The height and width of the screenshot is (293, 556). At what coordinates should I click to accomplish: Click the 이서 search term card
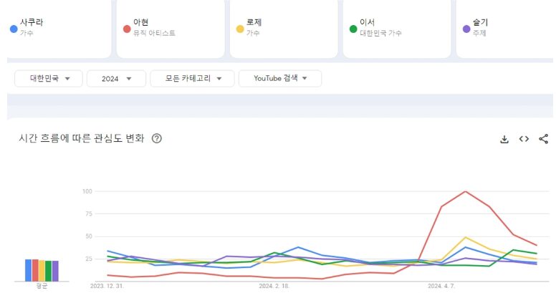(396, 27)
